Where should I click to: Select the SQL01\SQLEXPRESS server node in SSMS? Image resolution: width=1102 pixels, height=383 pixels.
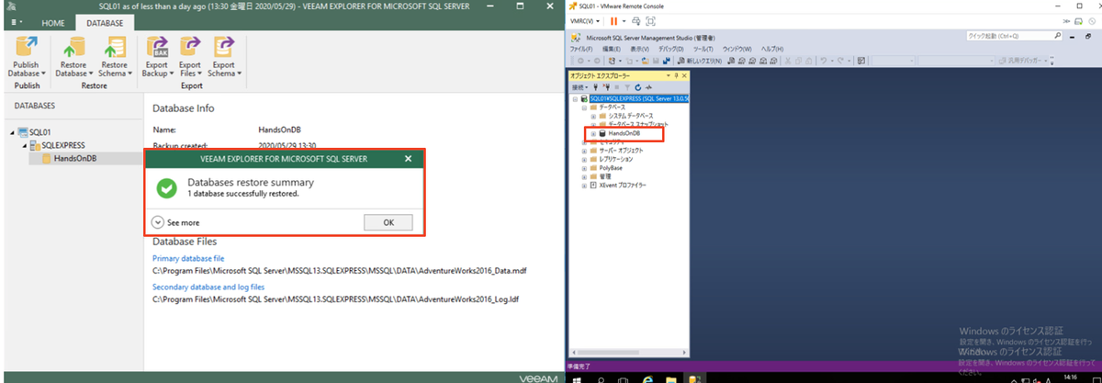(638, 98)
